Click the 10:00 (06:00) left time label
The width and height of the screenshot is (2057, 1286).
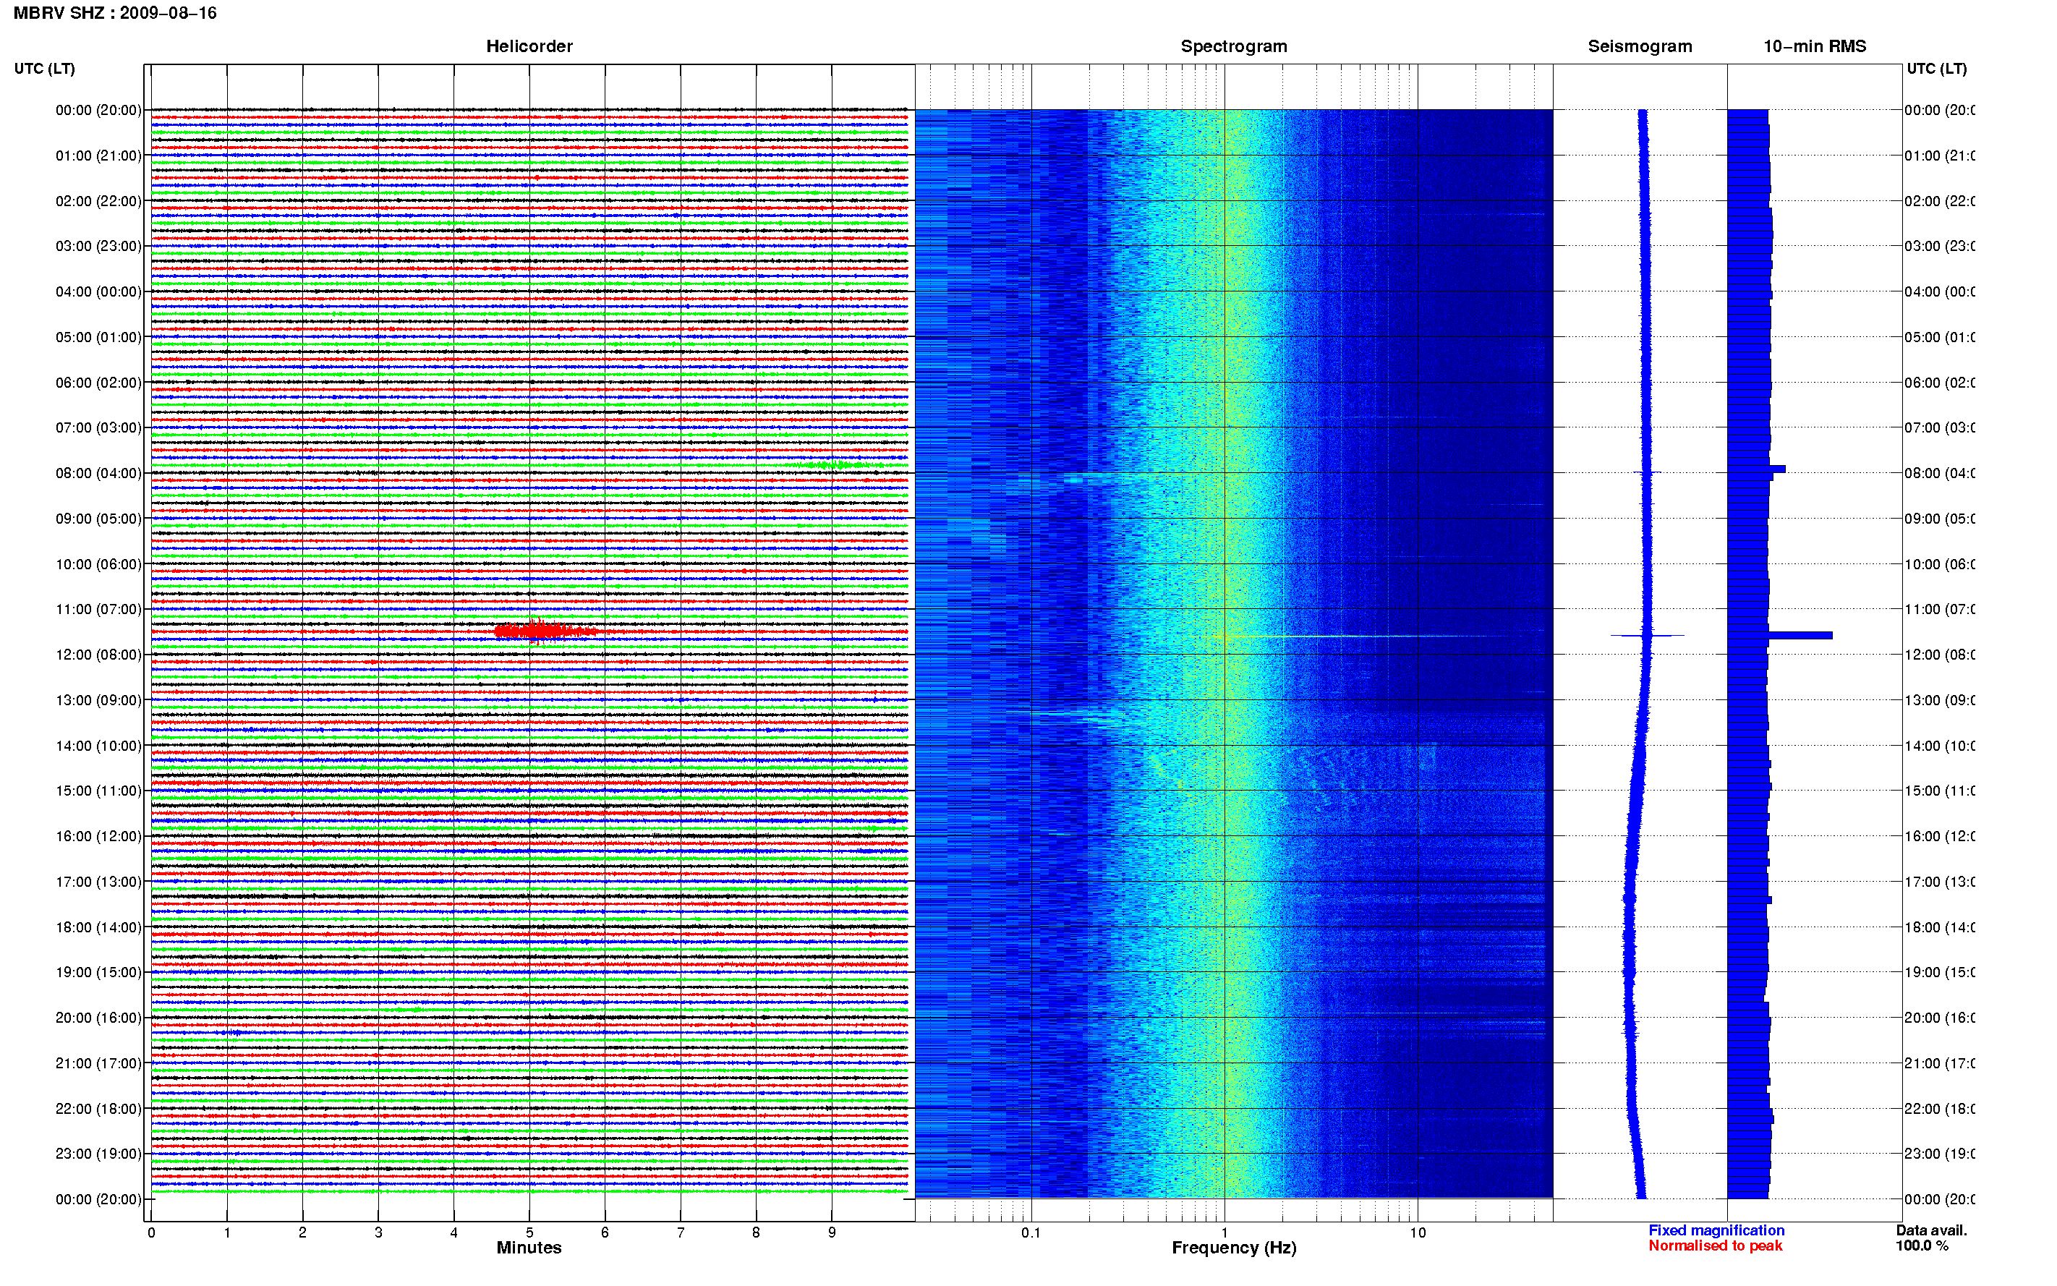[98, 564]
